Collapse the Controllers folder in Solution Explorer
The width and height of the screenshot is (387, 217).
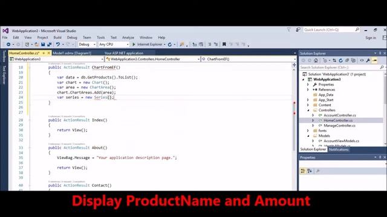point(308,110)
